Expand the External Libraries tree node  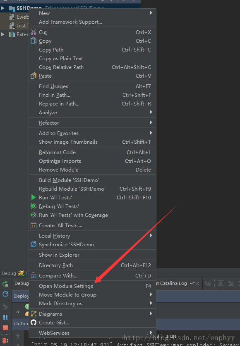click(2, 34)
